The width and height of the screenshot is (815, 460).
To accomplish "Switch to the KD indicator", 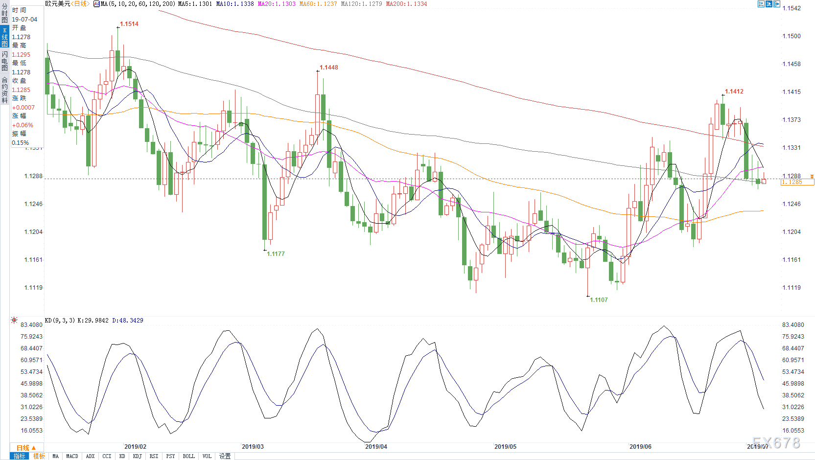I will (x=122, y=456).
